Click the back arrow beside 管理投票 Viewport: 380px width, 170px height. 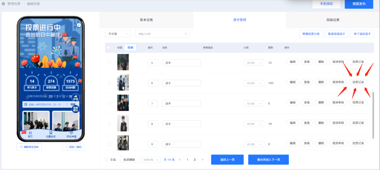pos(4,4)
